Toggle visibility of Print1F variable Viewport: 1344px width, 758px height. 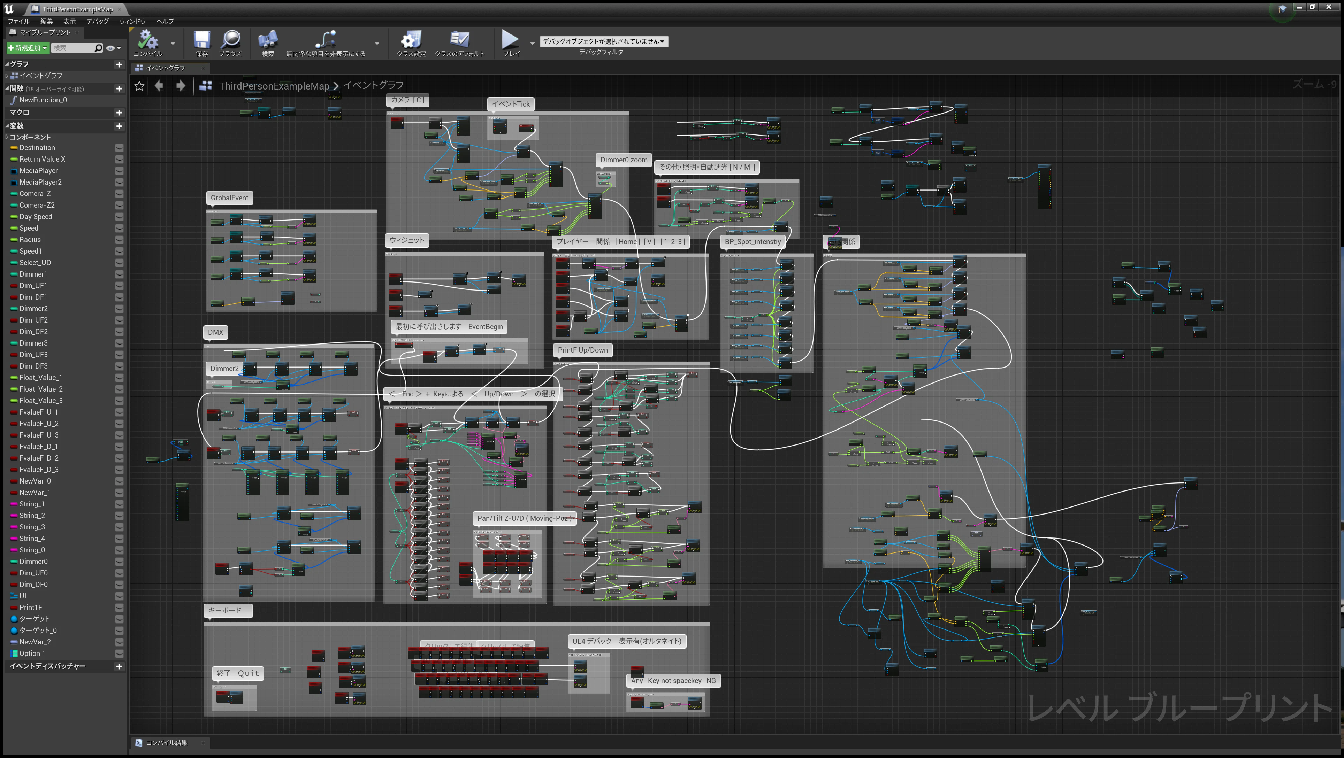pyautogui.click(x=119, y=607)
